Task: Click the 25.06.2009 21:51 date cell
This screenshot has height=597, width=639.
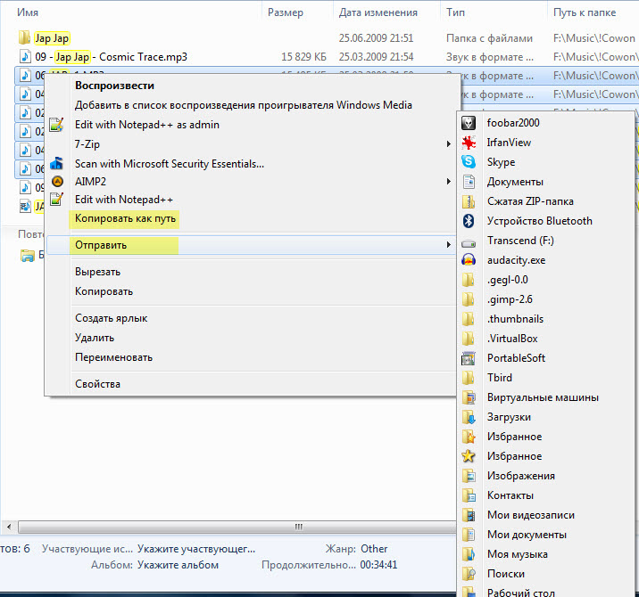Action: point(376,37)
